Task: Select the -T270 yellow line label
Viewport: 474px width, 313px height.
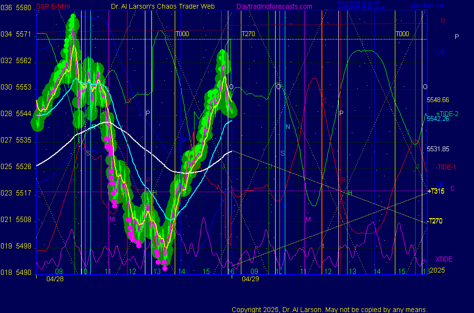Action: point(435,221)
